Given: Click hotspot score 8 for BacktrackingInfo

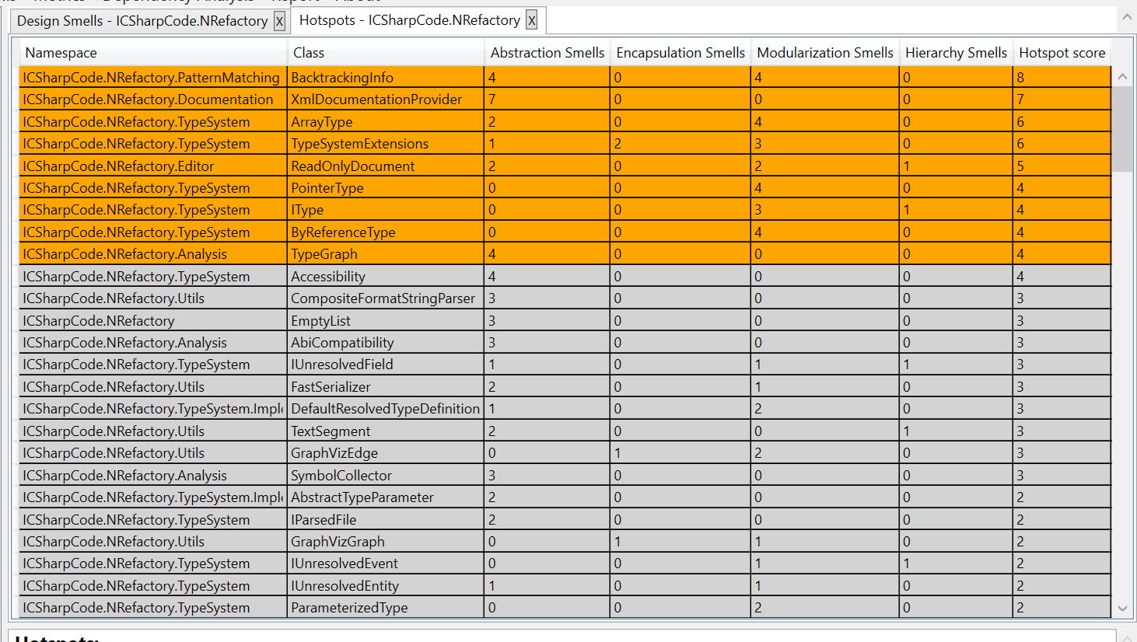Looking at the screenshot, I should coord(1062,77).
